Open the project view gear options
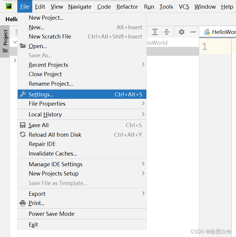This screenshot has height=237, width=236. tap(182, 32)
